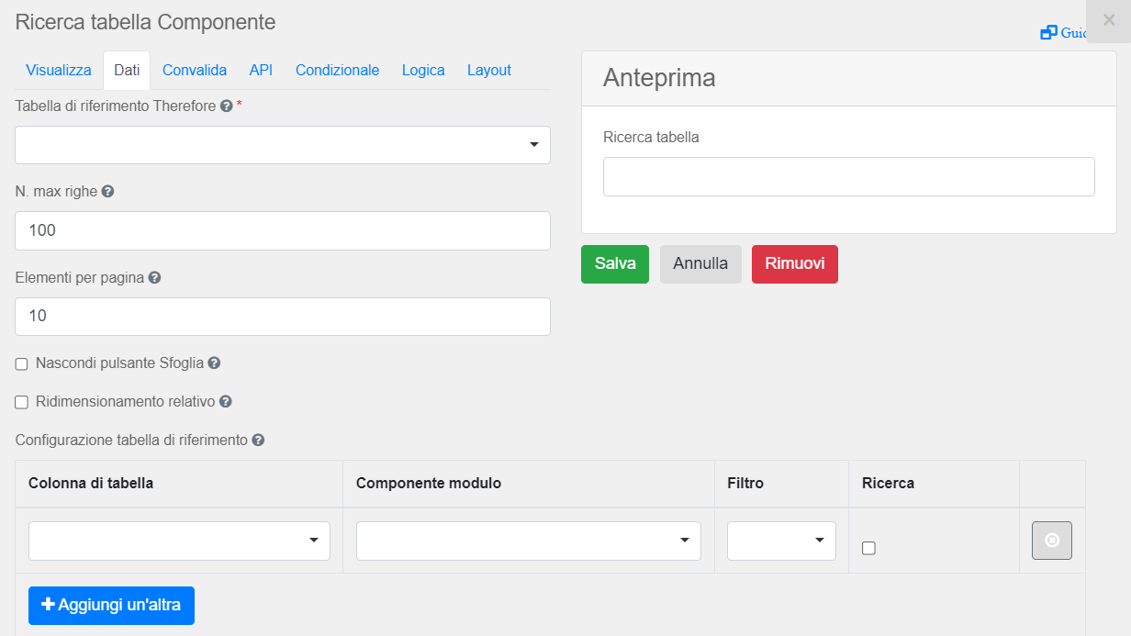Click the remove row icon in table
The height and width of the screenshot is (636, 1131).
[1052, 541]
